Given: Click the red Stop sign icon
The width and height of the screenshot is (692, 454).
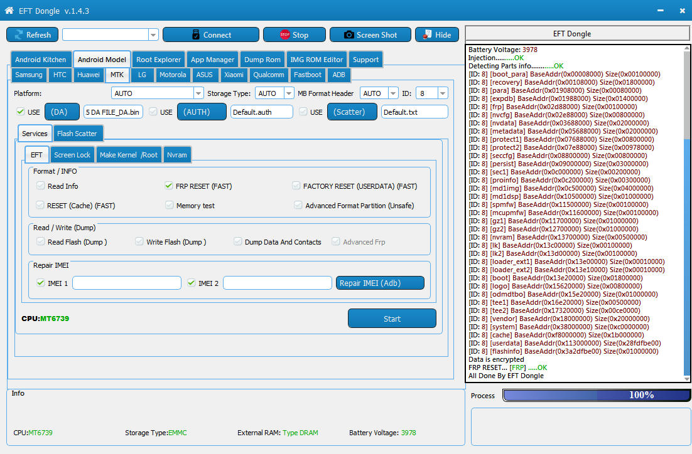Looking at the screenshot, I should 284,35.
